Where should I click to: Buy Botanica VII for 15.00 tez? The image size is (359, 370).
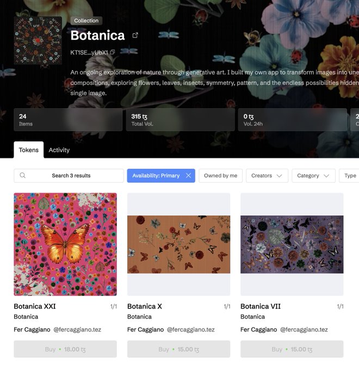(x=292, y=349)
